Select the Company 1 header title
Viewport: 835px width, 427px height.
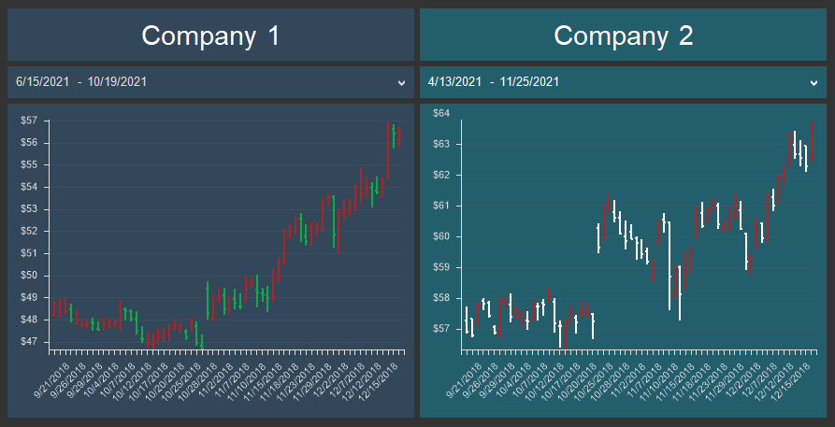[x=210, y=36]
